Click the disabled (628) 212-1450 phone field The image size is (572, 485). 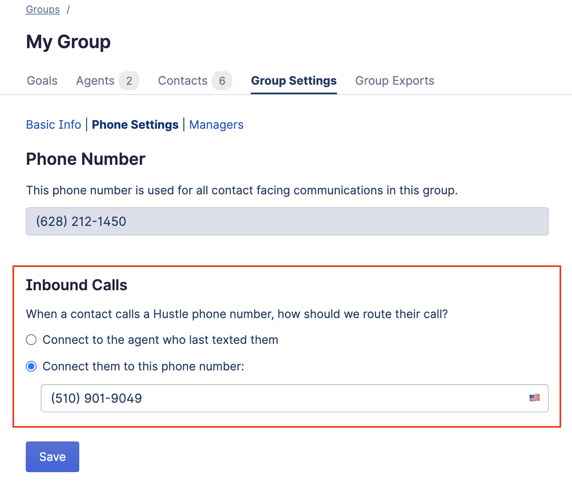tap(287, 221)
